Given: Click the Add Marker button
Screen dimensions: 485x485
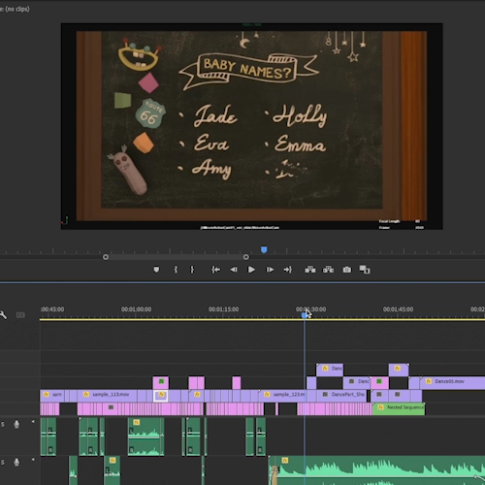Looking at the screenshot, I should click(156, 270).
